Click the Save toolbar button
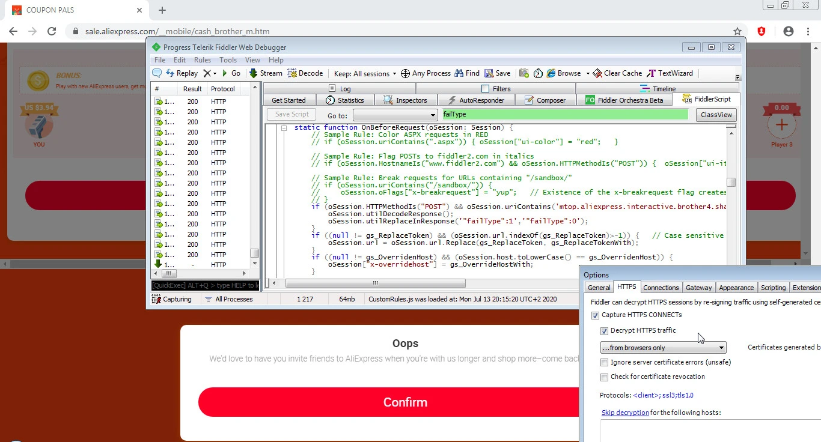This screenshot has width=821, height=442. (498, 73)
